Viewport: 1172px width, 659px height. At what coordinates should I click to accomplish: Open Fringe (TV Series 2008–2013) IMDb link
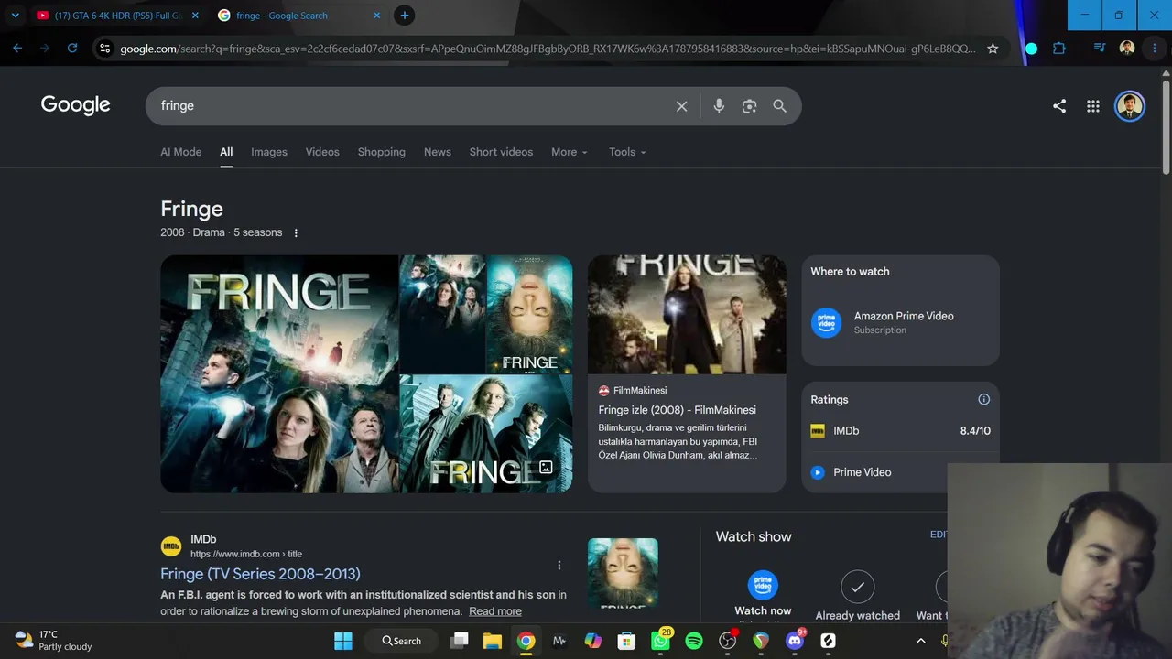coord(260,574)
